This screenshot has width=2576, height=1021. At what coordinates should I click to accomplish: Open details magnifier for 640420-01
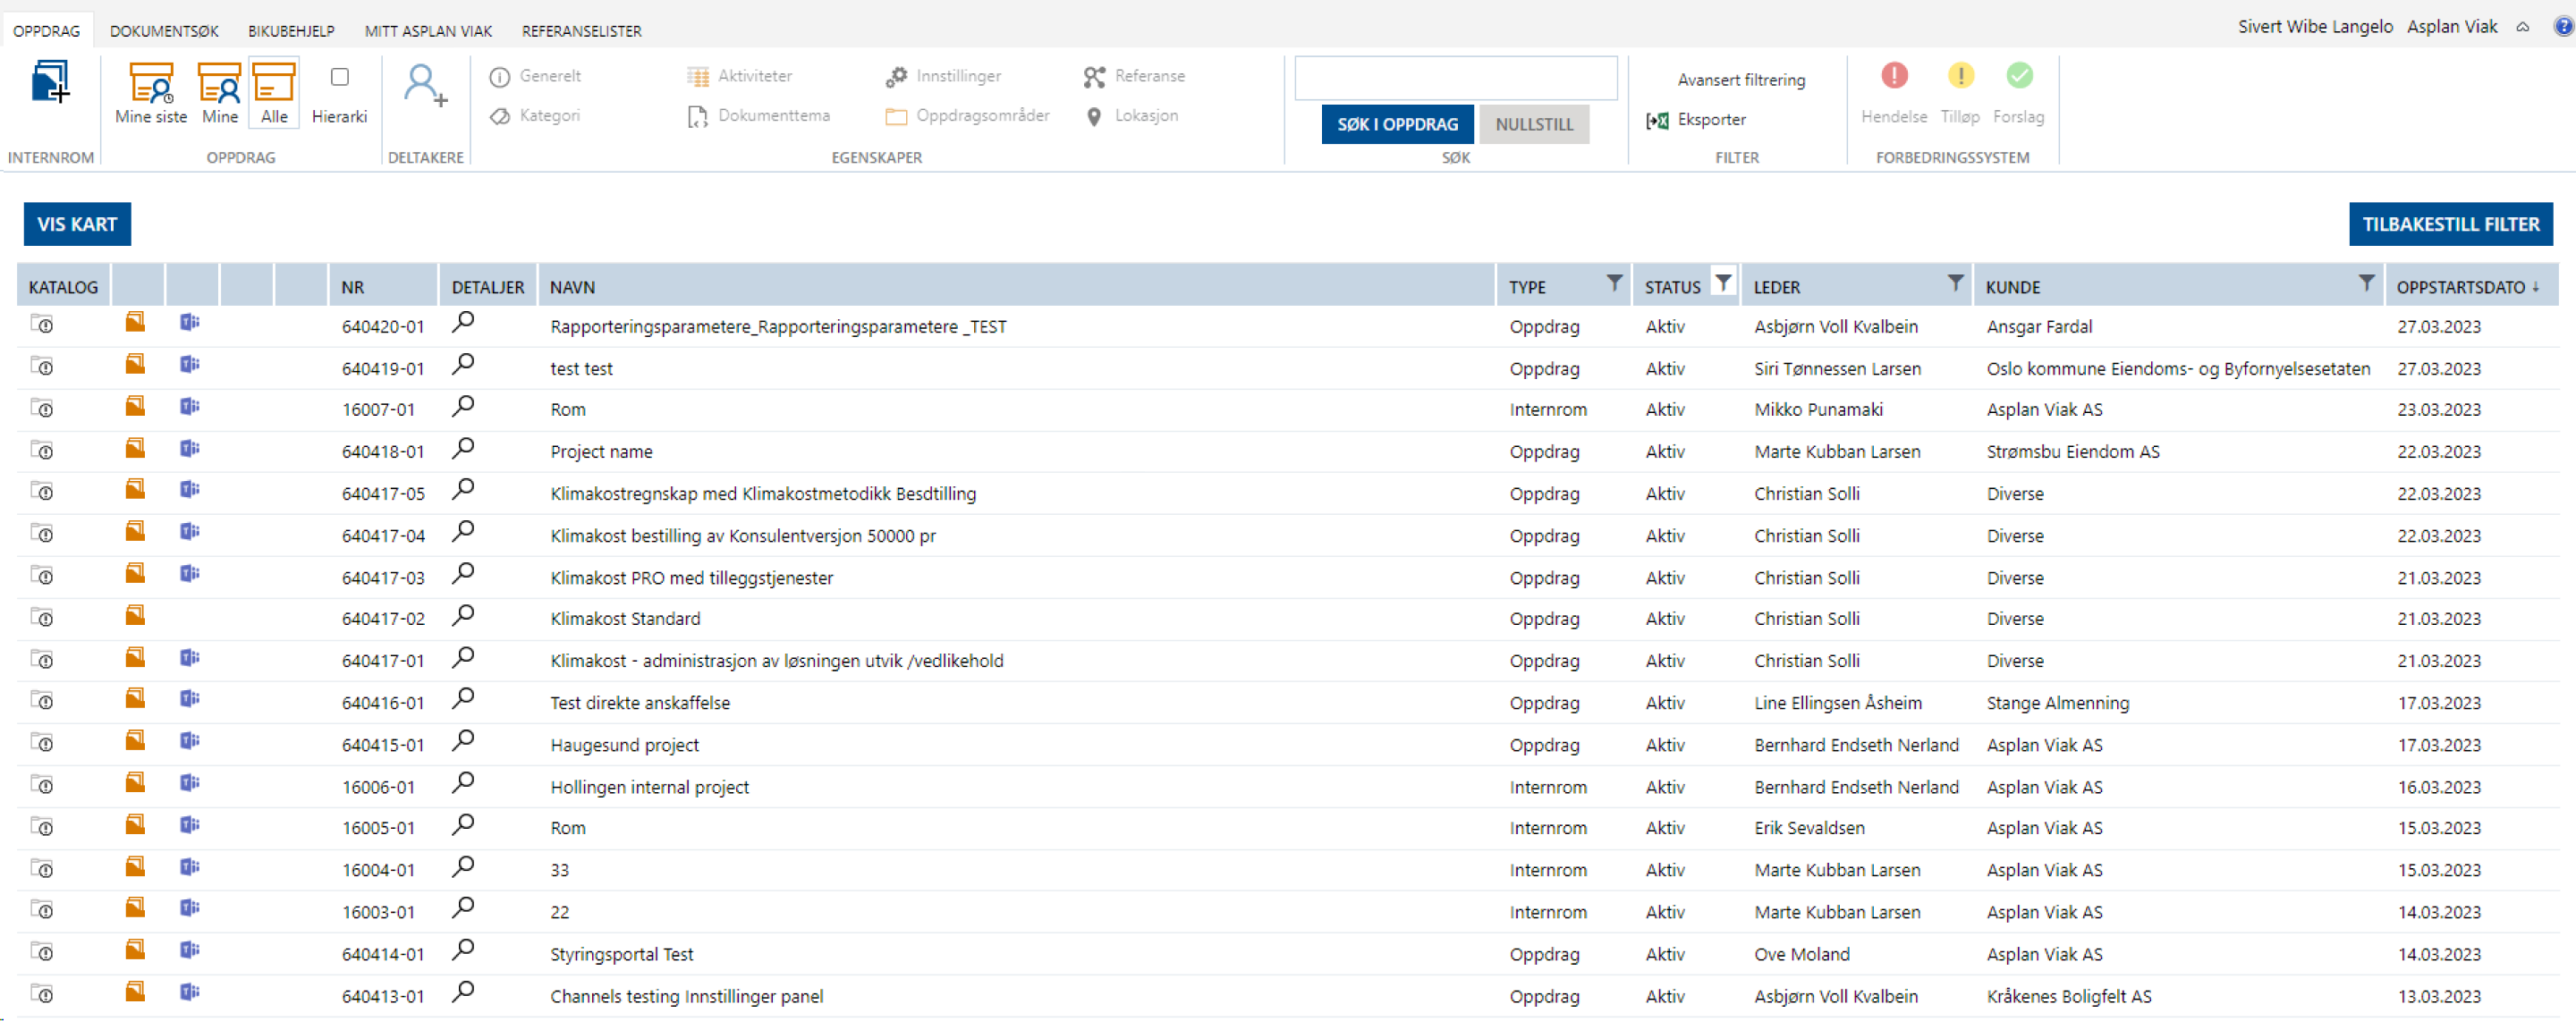point(463,322)
